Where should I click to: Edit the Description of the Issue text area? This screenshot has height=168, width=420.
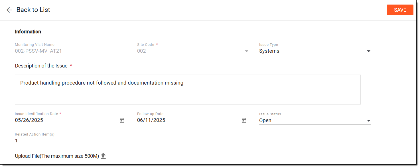coord(188,89)
